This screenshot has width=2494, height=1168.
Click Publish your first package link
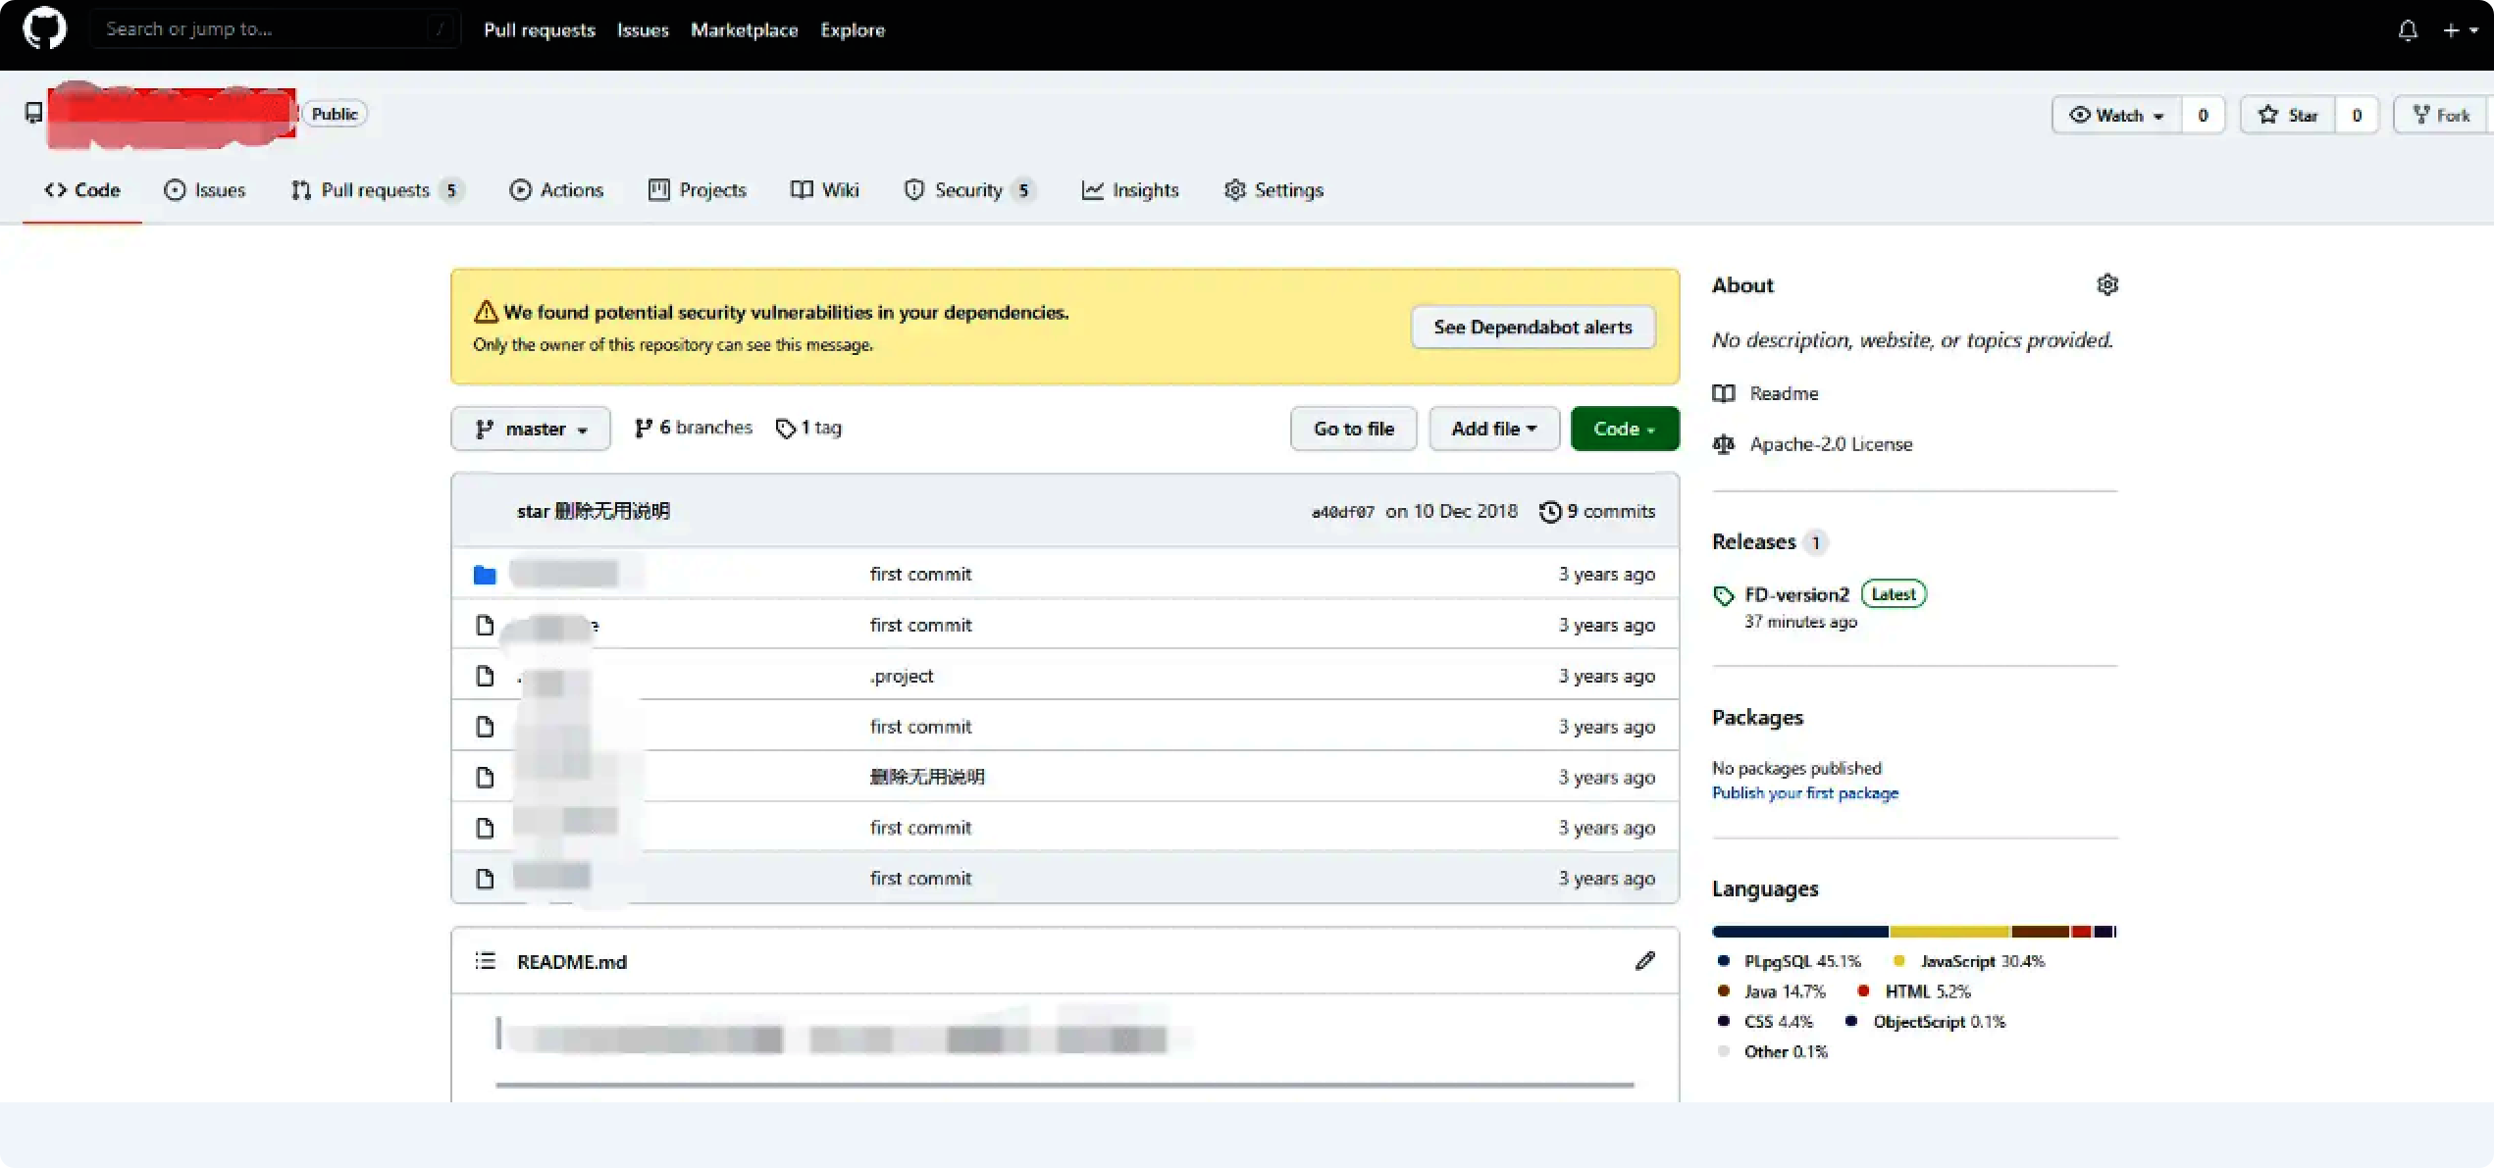[x=1804, y=792]
